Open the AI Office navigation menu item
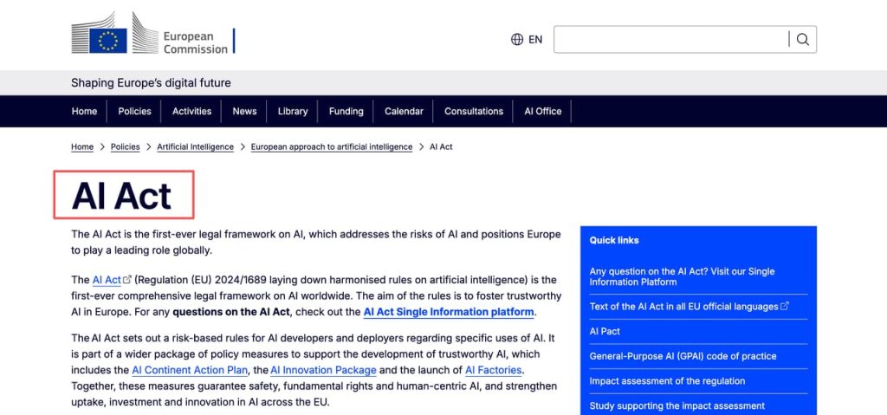 tap(542, 111)
